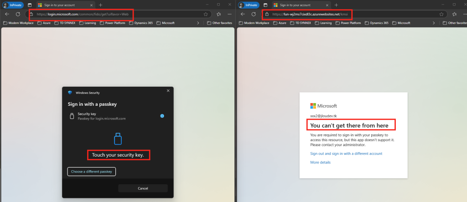This screenshot has width=467, height=202.
Task: Open Dynamics 365 favorites folder in right browser
Action: 377,23
